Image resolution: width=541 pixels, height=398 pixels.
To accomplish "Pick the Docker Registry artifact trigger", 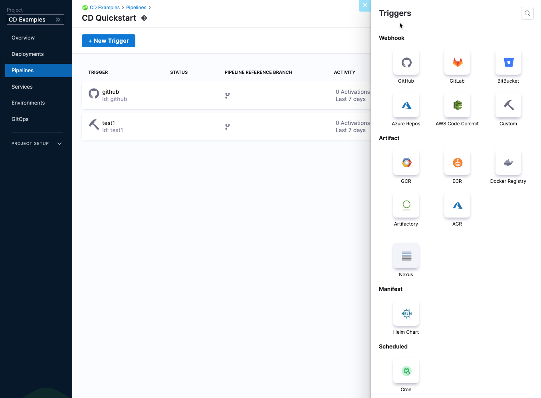I will point(508,163).
